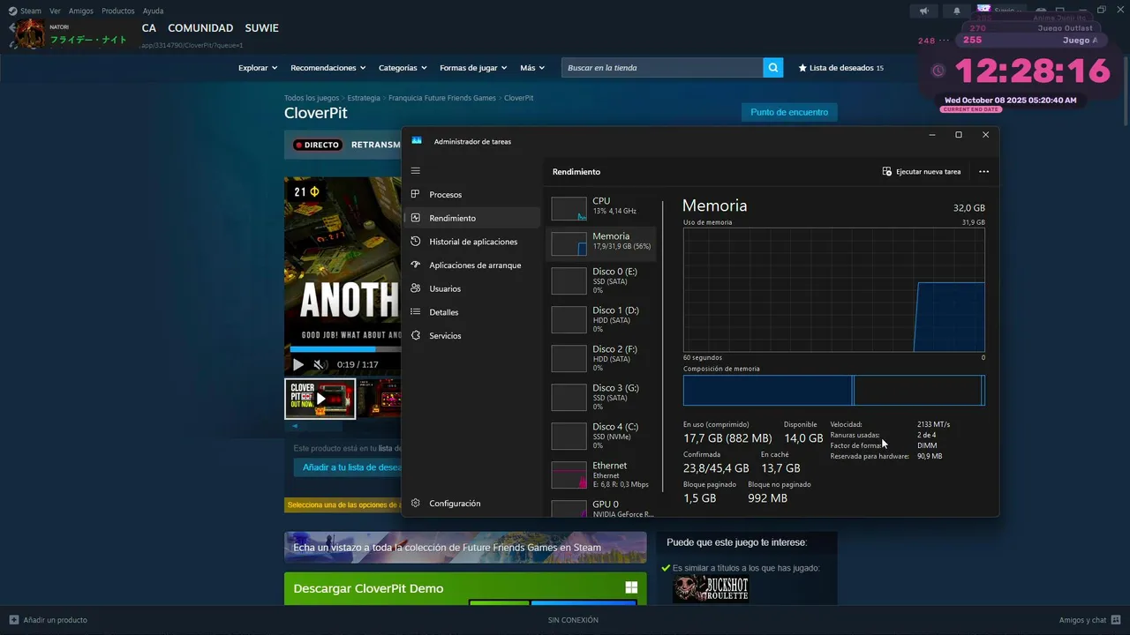Select Disco 3 (G:) in performance list
The width and height of the screenshot is (1130, 635).
point(601,397)
